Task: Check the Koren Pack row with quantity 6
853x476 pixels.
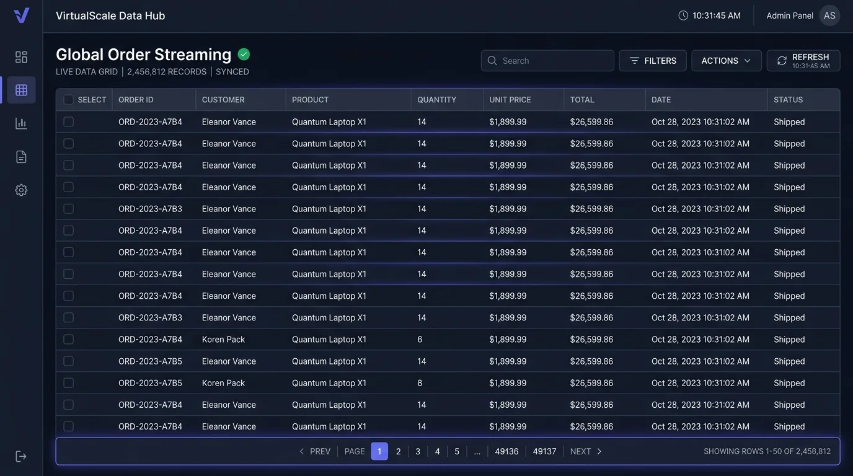Action: (x=68, y=339)
